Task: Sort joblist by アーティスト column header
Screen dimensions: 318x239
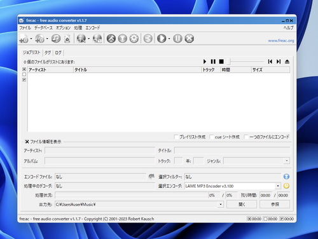Action: (x=50, y=70)
